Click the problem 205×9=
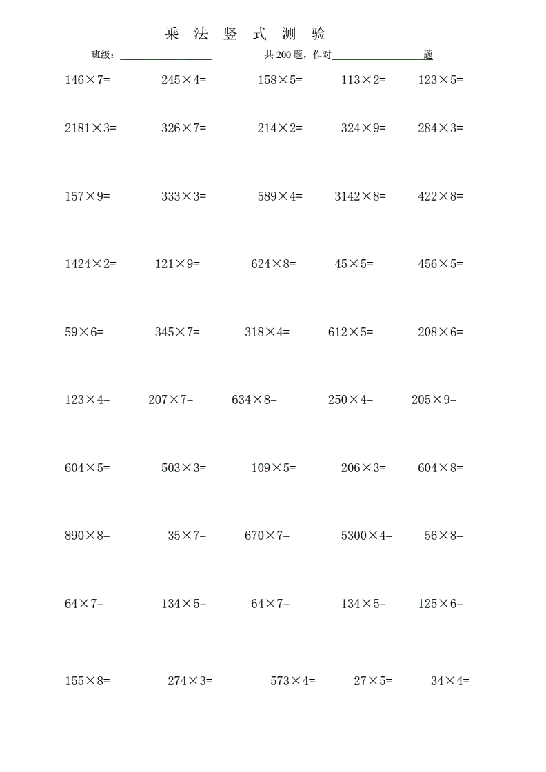546x772 pixels. pyautogui.click(x=434, y=400)
